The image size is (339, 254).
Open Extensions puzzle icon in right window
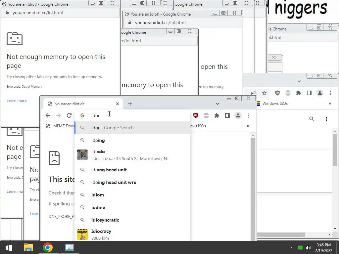coord(299,93)
